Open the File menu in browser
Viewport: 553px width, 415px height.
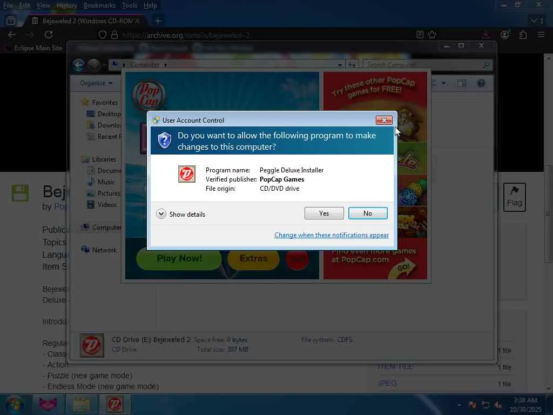point(8,5)
